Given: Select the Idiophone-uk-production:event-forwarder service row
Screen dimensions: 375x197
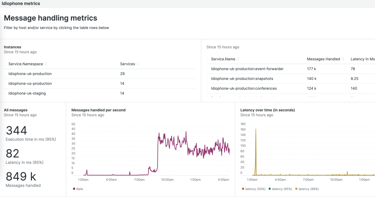Looking at the screenshot, I should (247, 69).
